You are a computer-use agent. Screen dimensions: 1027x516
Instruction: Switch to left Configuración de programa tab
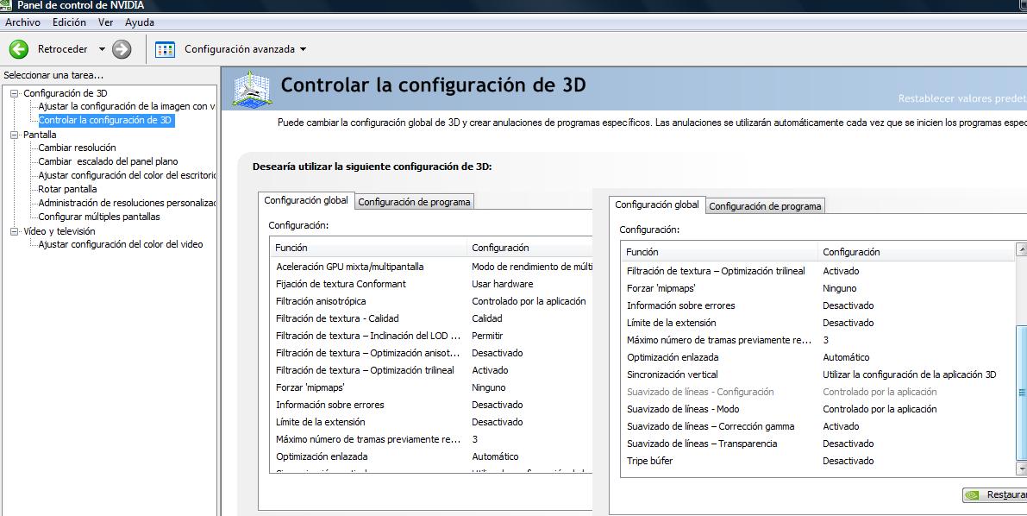coord(414,202)
